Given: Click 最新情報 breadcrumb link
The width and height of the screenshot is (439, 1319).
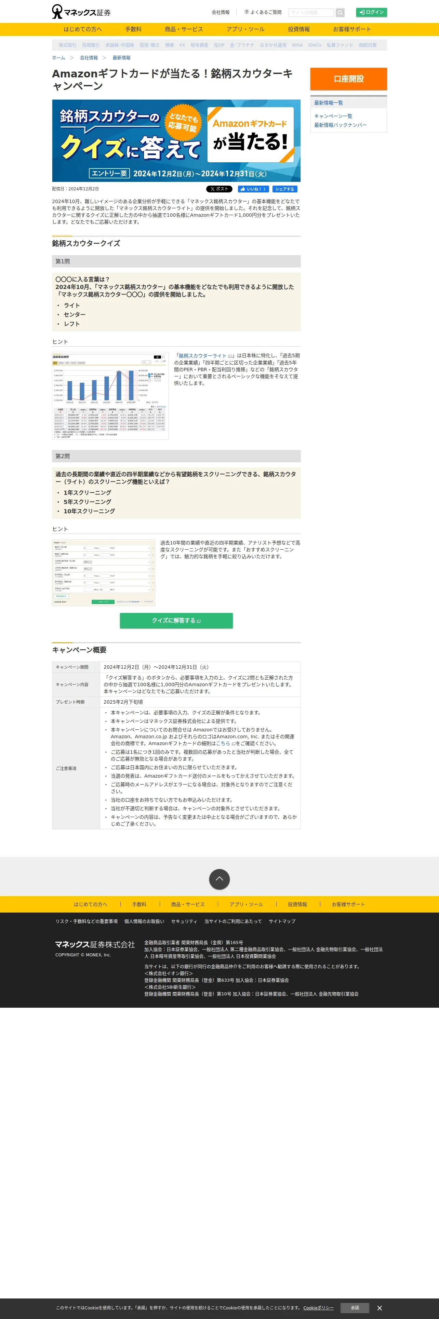Looking at the screenshot, I should pyautogui.click(x=122, y=58).
